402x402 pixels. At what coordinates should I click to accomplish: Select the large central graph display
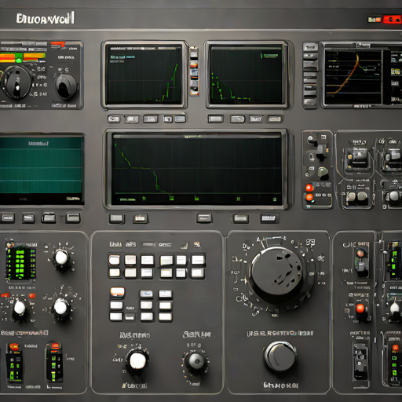[x=197, y=169]
